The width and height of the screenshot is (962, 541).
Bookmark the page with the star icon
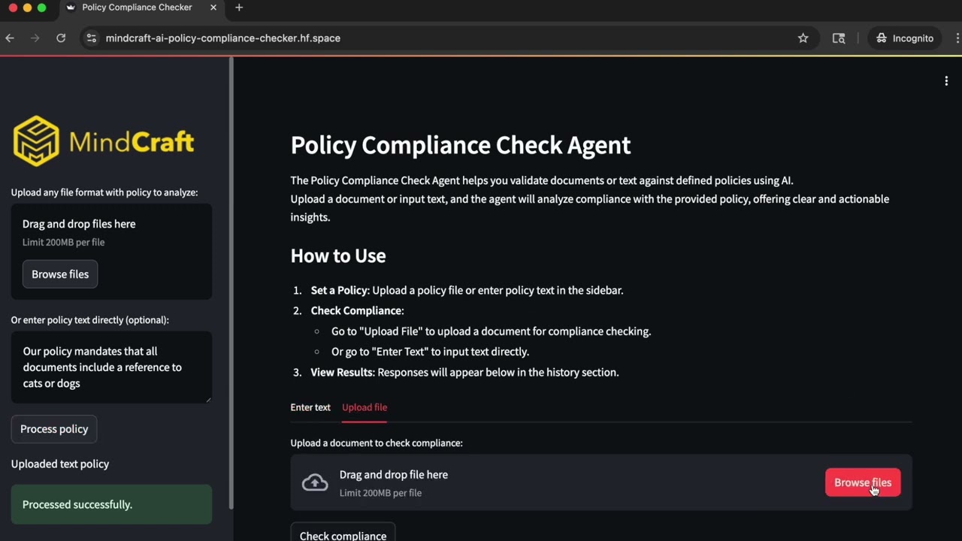pyautogui.click(x=803, y=38)
